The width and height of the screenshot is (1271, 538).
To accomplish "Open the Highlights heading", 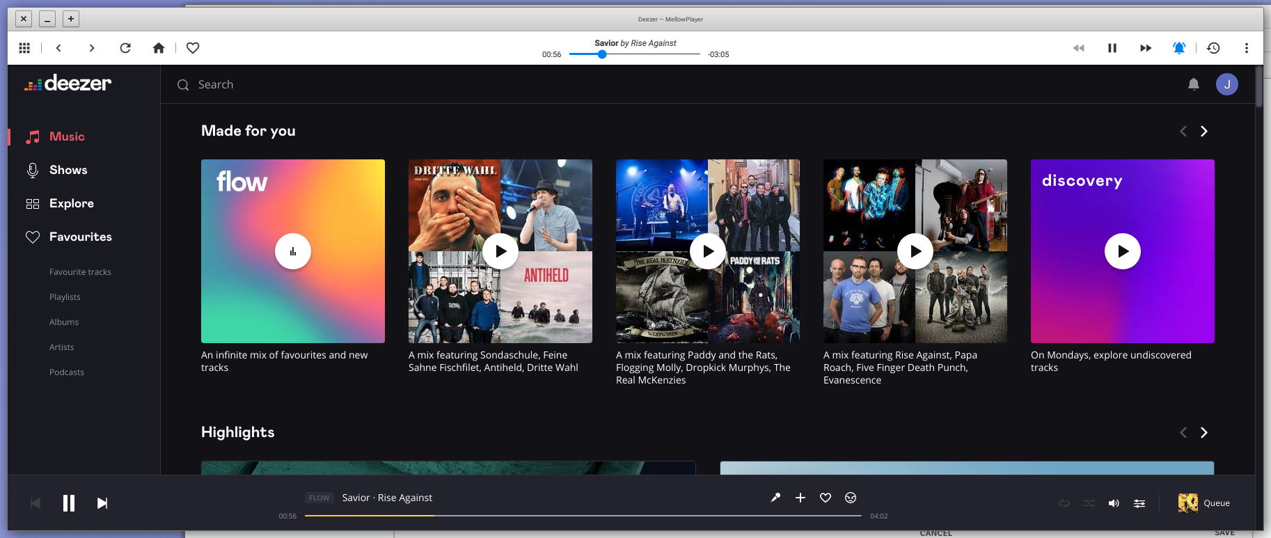I will [x=238, y=432].
